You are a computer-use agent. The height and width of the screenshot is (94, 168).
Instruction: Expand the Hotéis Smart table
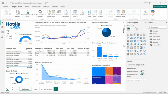pyautogui.click(x=149, y=39)
